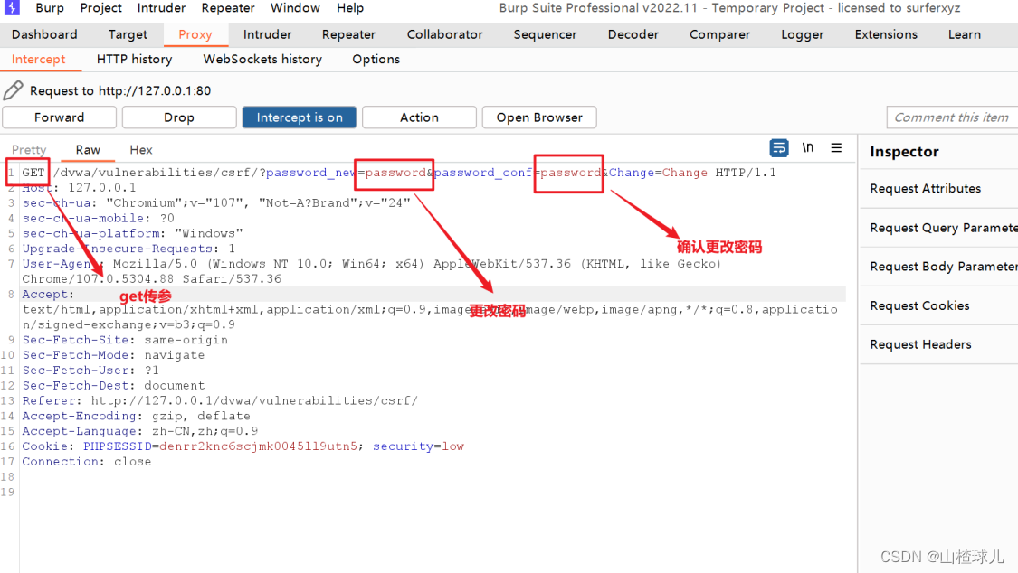Screen dimensions: 1018x573
Task: Open the Comparer tab
Action: [719, 34]
